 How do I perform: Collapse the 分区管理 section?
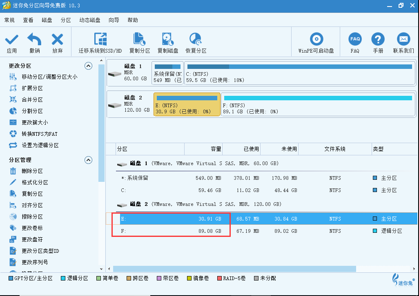(x=89, y=160)
